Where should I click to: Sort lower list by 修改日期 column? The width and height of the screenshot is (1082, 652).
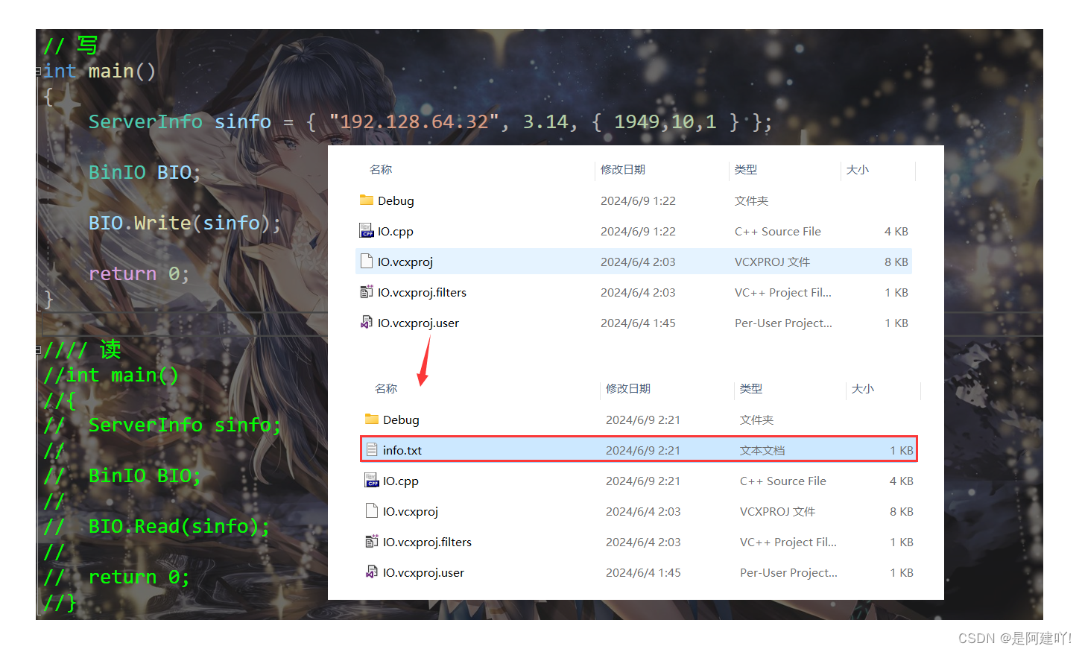[628, 389]
